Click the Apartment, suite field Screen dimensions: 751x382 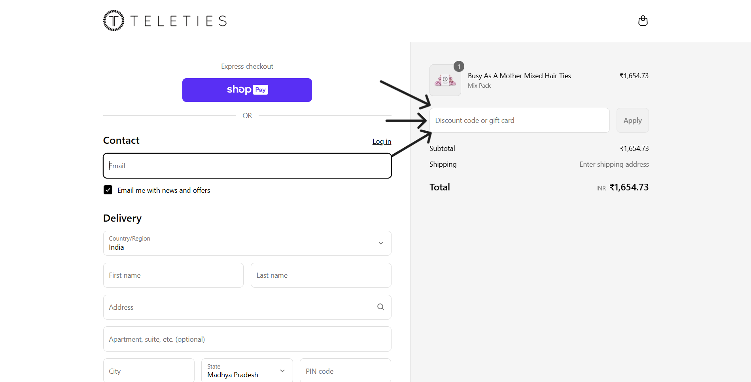coord(247,339)
